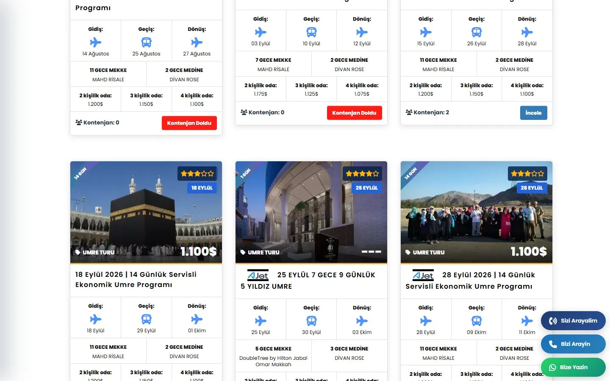Click DoubleTree by Hilton Jabal Omar Makkah
610x381 pixels.
[x=273, y=361]
